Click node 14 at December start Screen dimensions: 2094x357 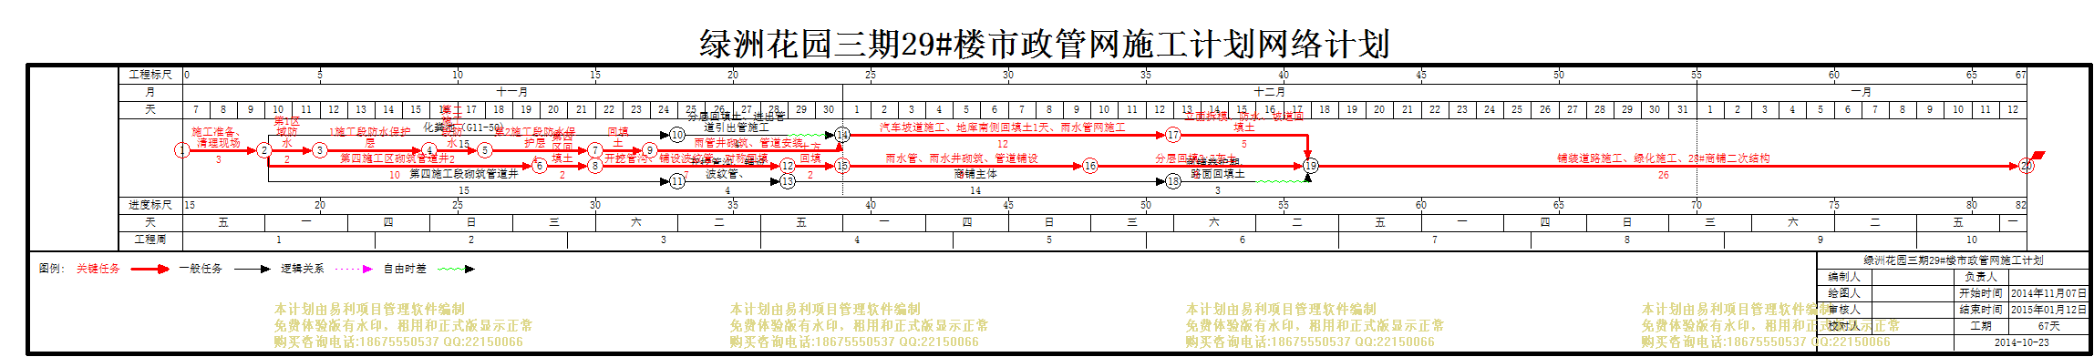pyautogui.click(x=842, y=135)
